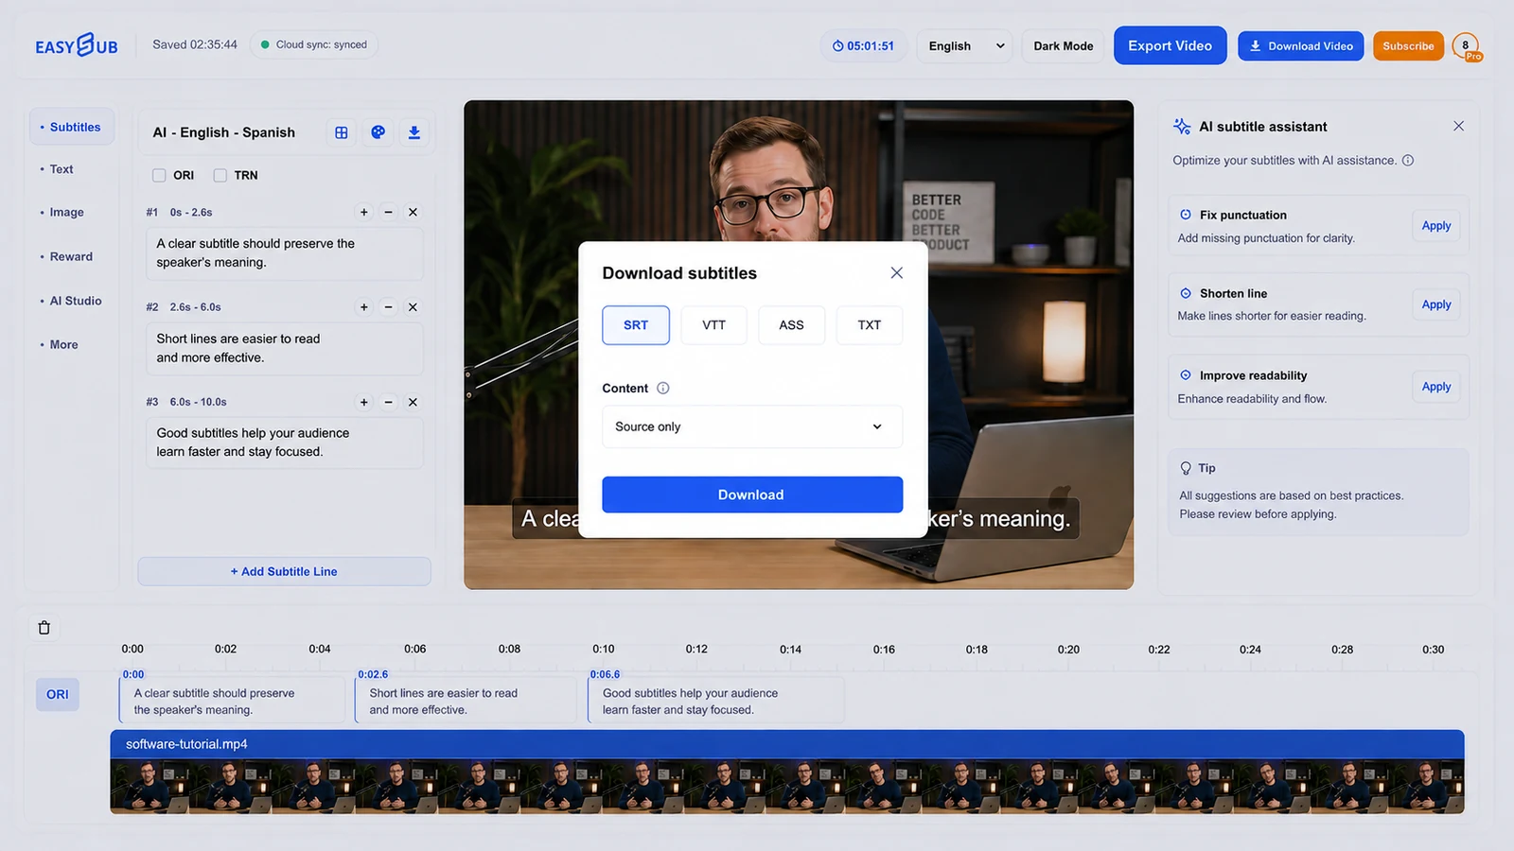
Task: Select the TXT format option
Action: click(x=870, y=325)
